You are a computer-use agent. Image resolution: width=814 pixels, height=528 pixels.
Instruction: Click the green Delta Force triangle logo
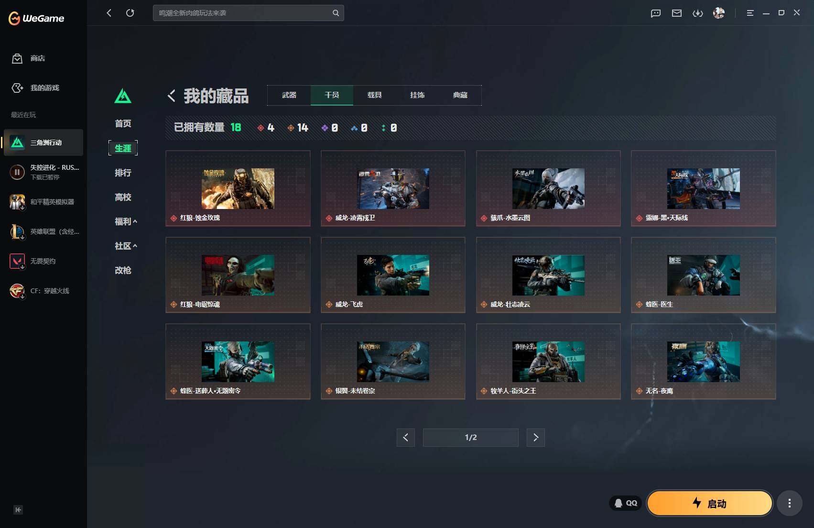[x=123, y=96]
